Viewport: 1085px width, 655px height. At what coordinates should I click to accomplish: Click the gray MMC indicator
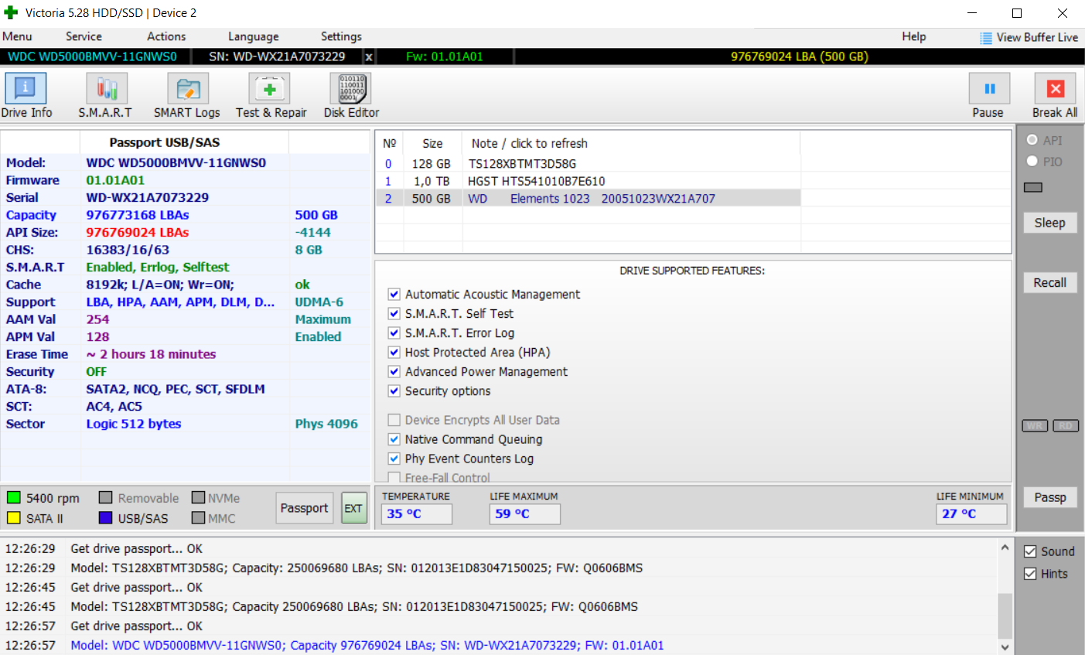click(x=198, y=517)
